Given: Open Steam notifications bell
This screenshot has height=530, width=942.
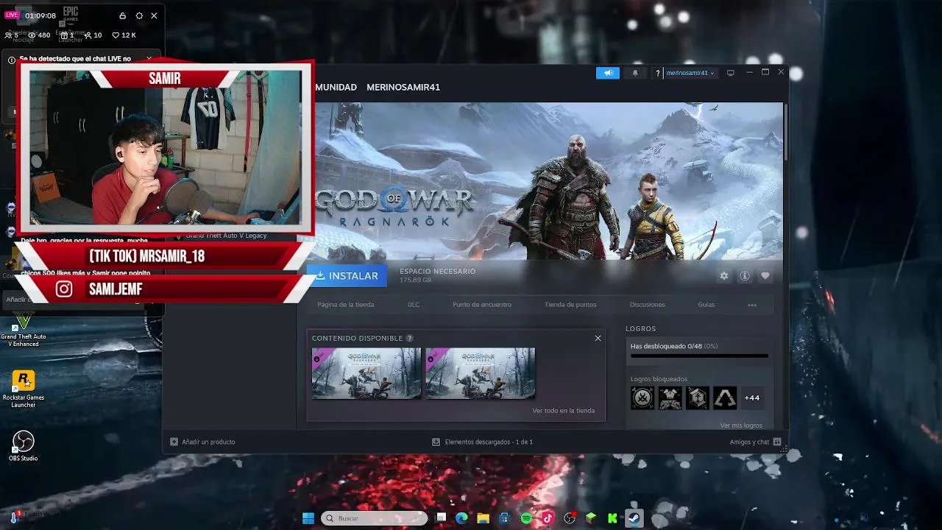Looking at the screenshot, I should coord(635,73).
